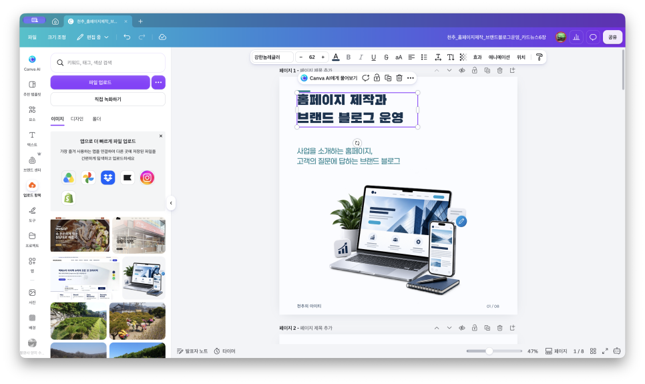Increase font size with plus
Viewport: 645px width, 384px height.
323,57
